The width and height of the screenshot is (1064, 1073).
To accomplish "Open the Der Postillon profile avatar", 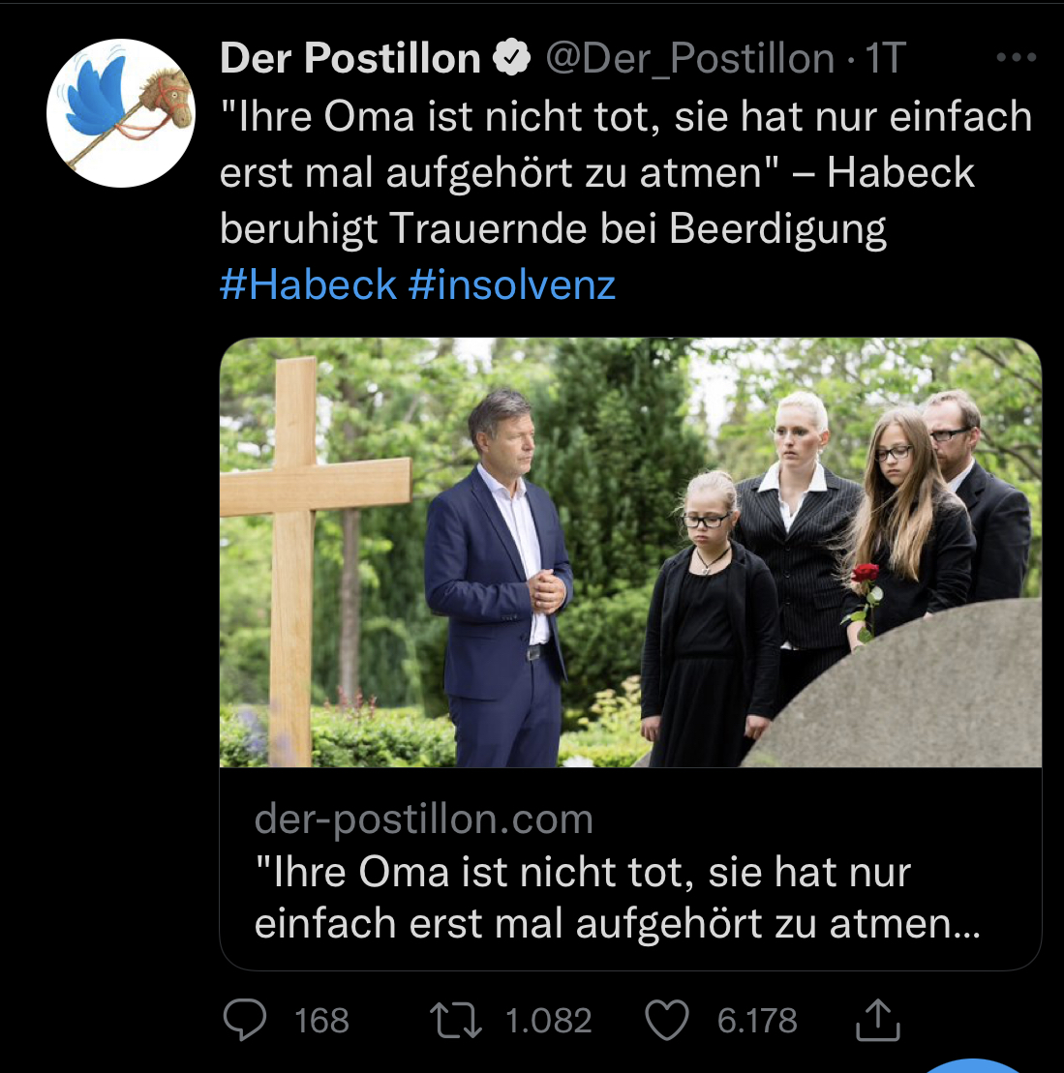I will pos(120,113).
